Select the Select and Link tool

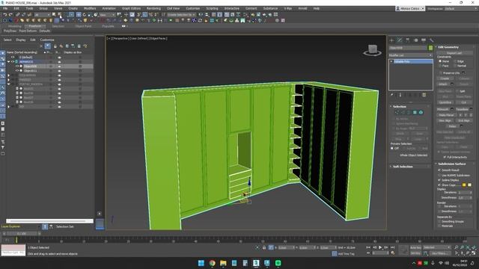click(x=18, y=15)
